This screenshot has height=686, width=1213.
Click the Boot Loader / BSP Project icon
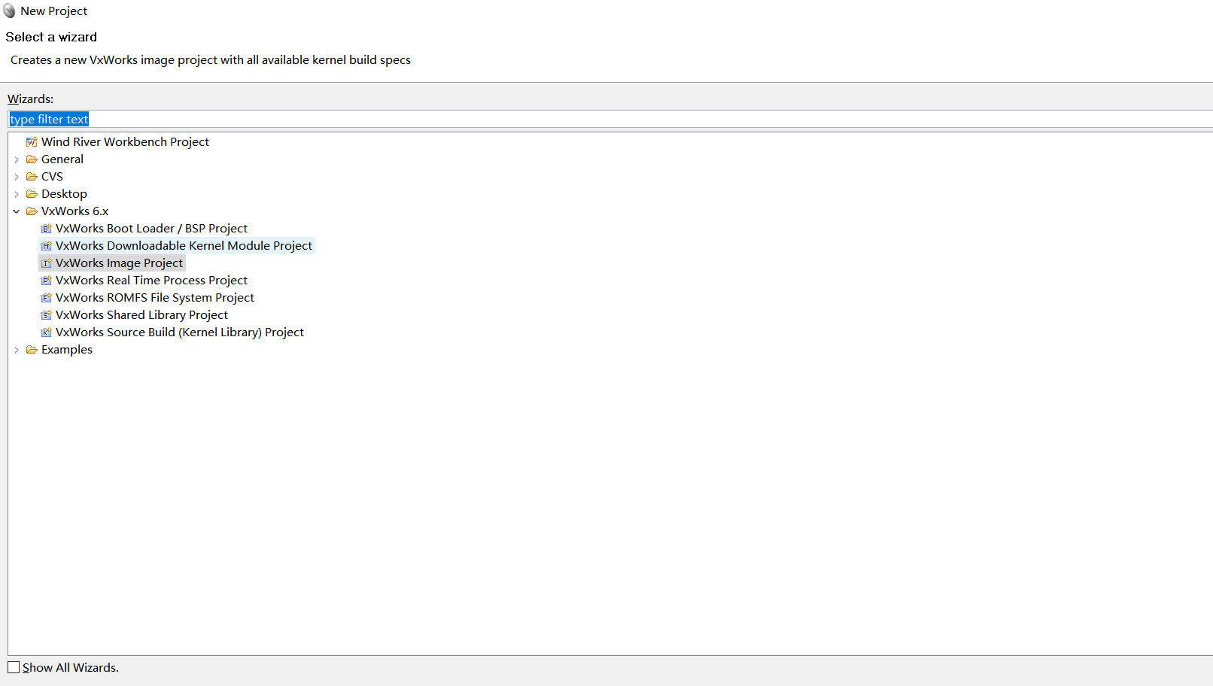tap(46, 228)
